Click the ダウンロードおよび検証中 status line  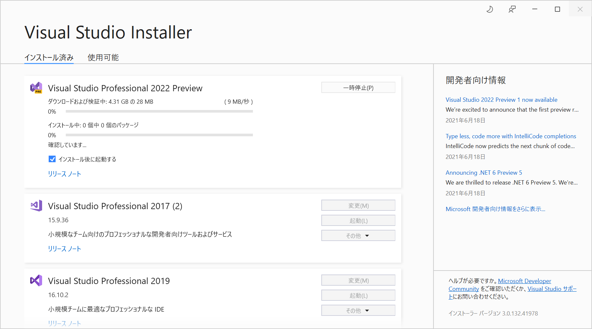pos(101,102)
